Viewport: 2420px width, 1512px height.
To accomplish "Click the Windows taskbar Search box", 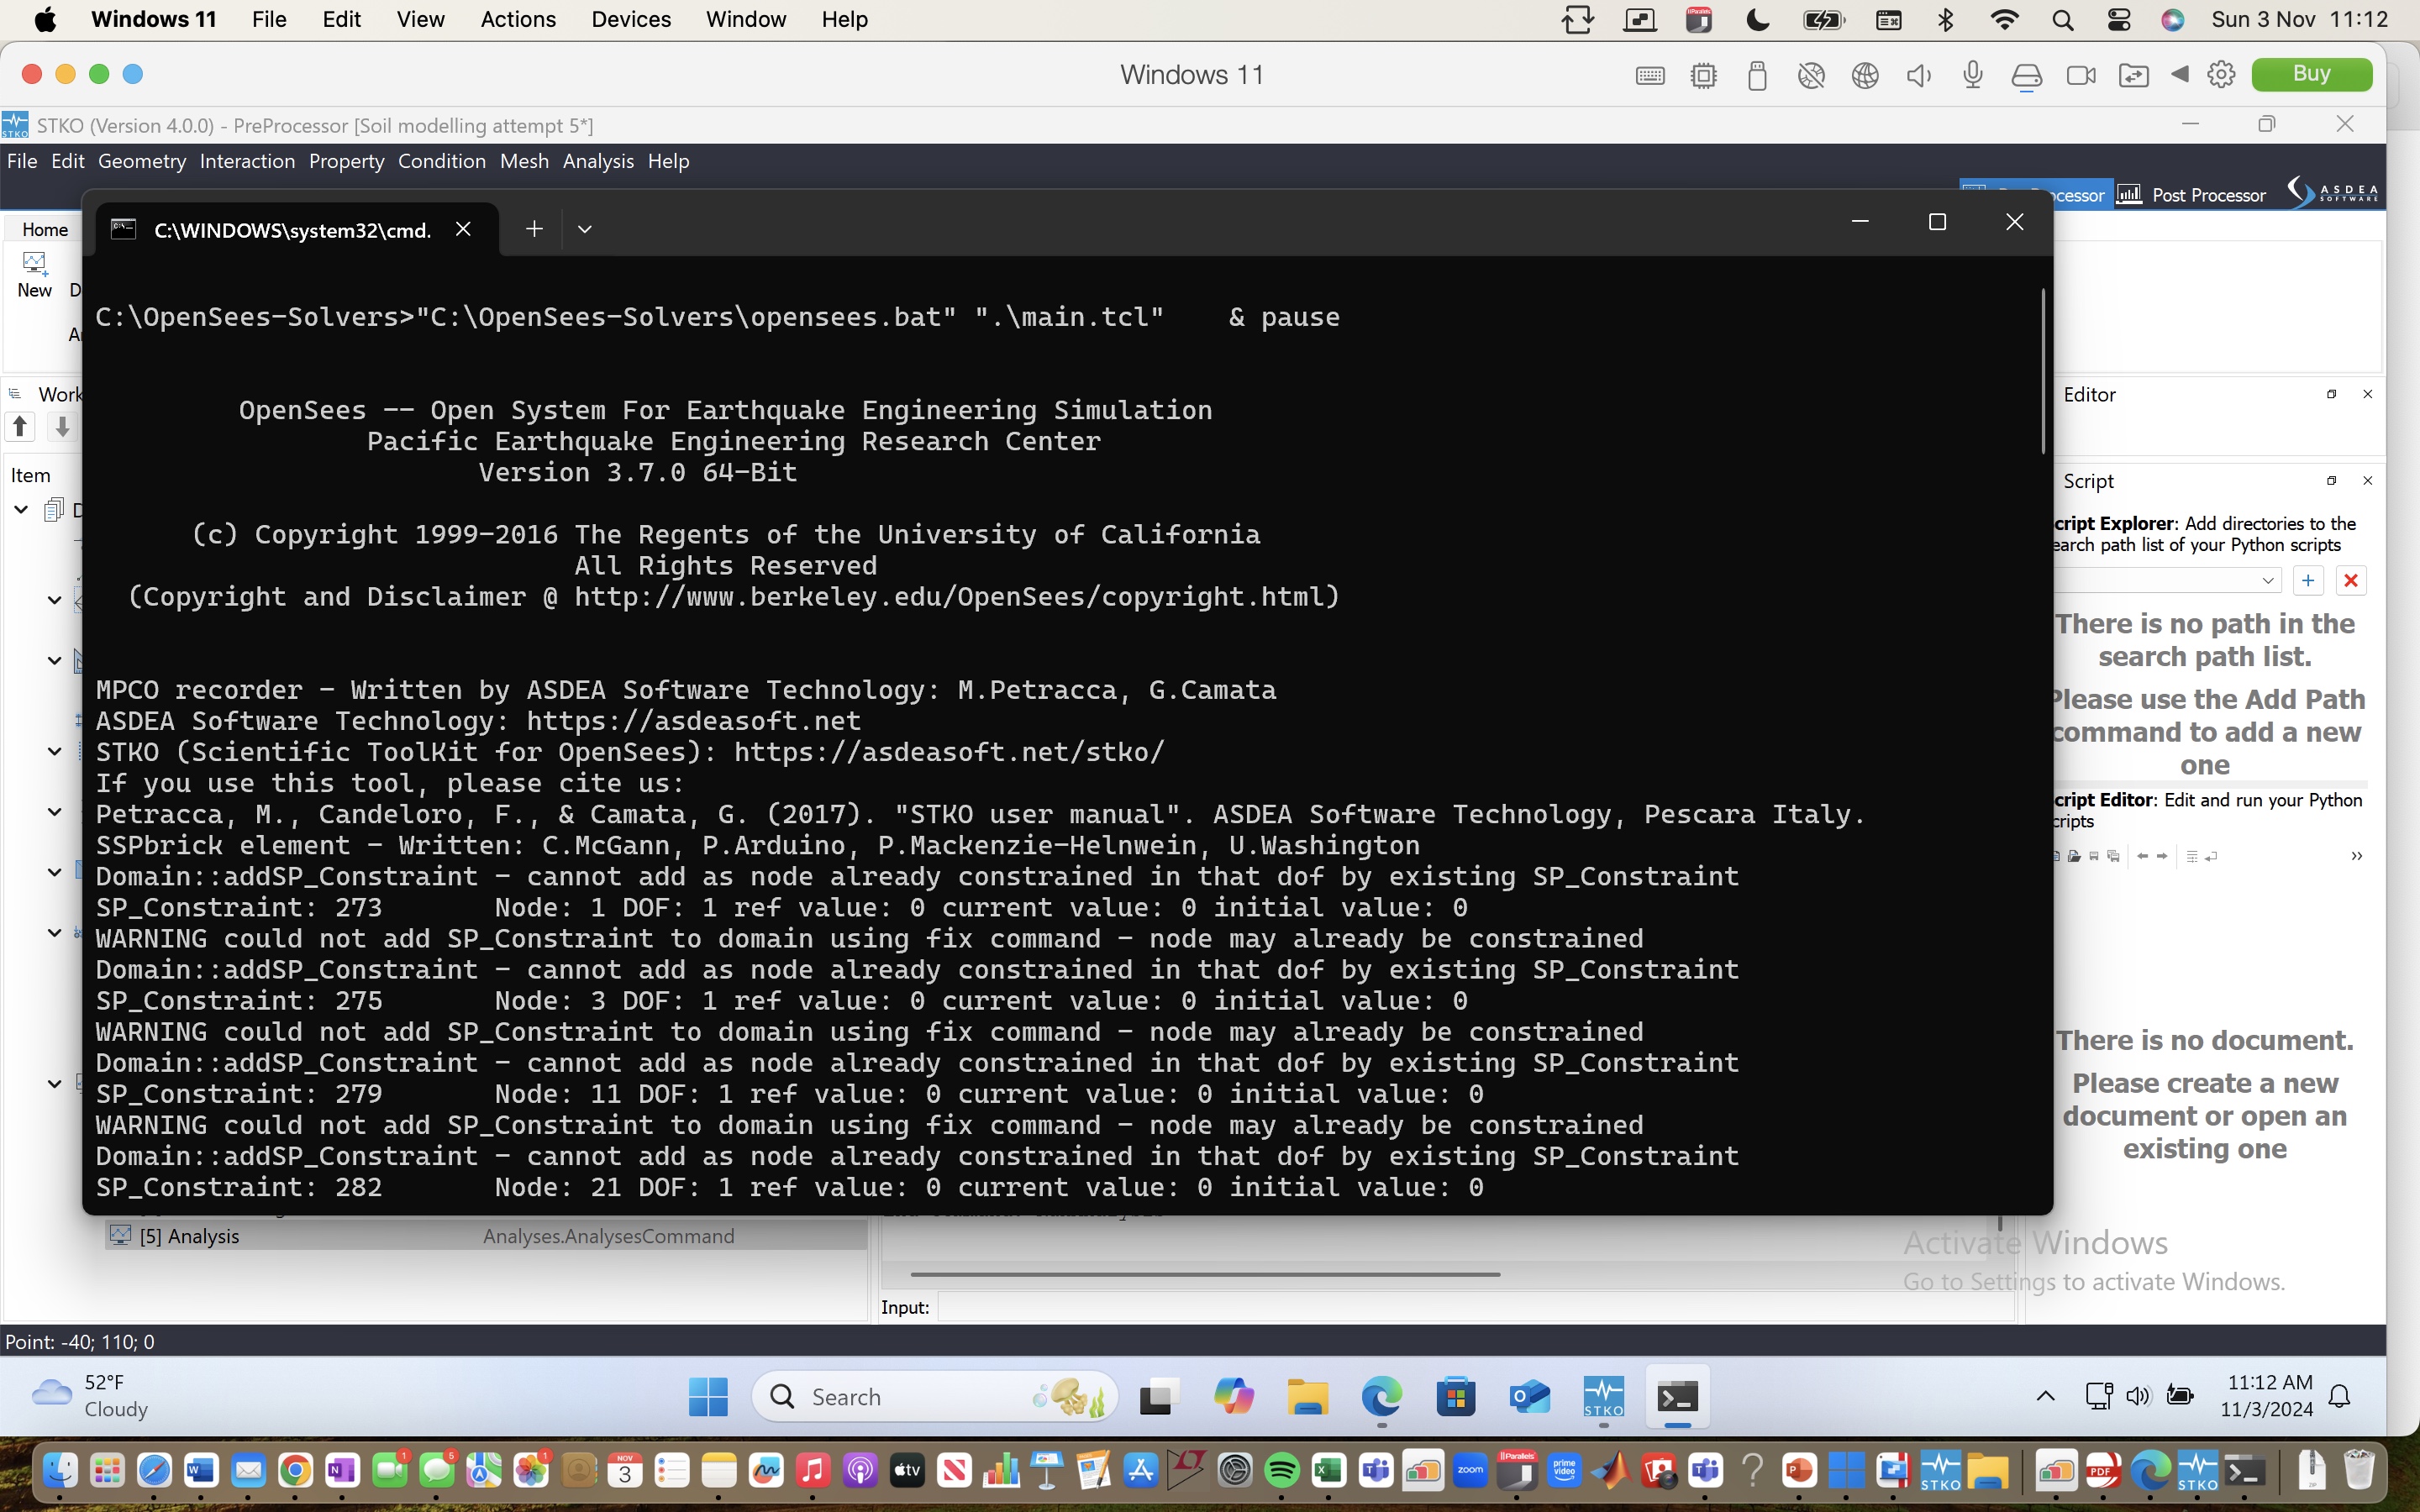I will pyautogui.click(x=934, y=1396).
